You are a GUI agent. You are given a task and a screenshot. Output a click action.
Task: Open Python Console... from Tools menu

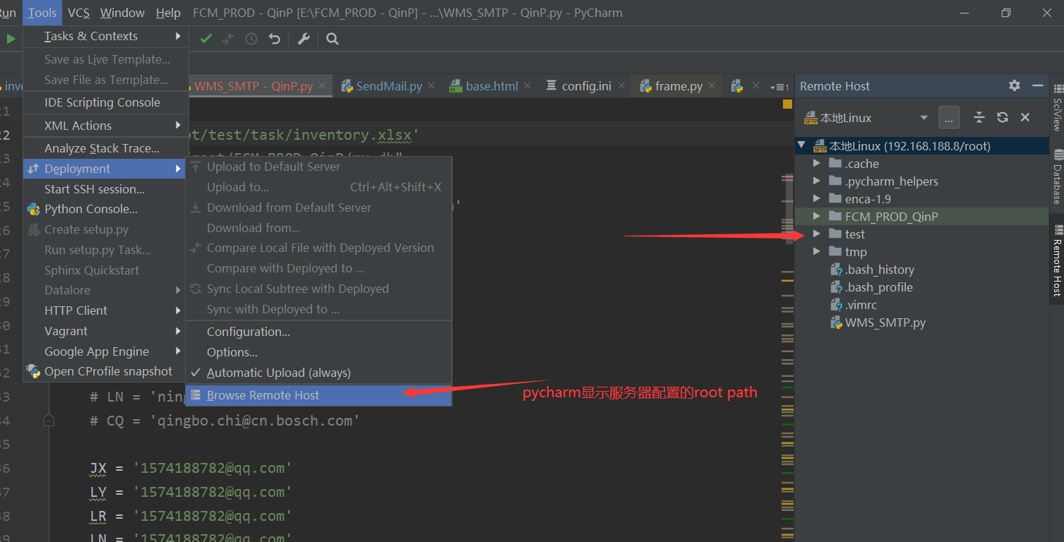click(106, 209)
